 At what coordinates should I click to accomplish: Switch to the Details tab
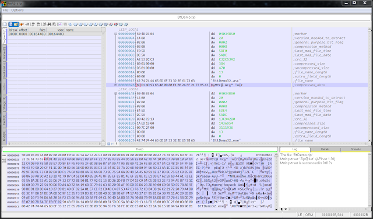[x=325, y=149]
